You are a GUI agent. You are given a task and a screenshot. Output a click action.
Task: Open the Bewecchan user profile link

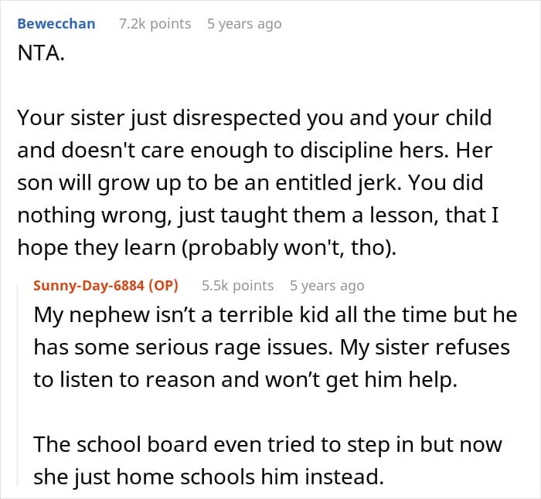point(56,23)
